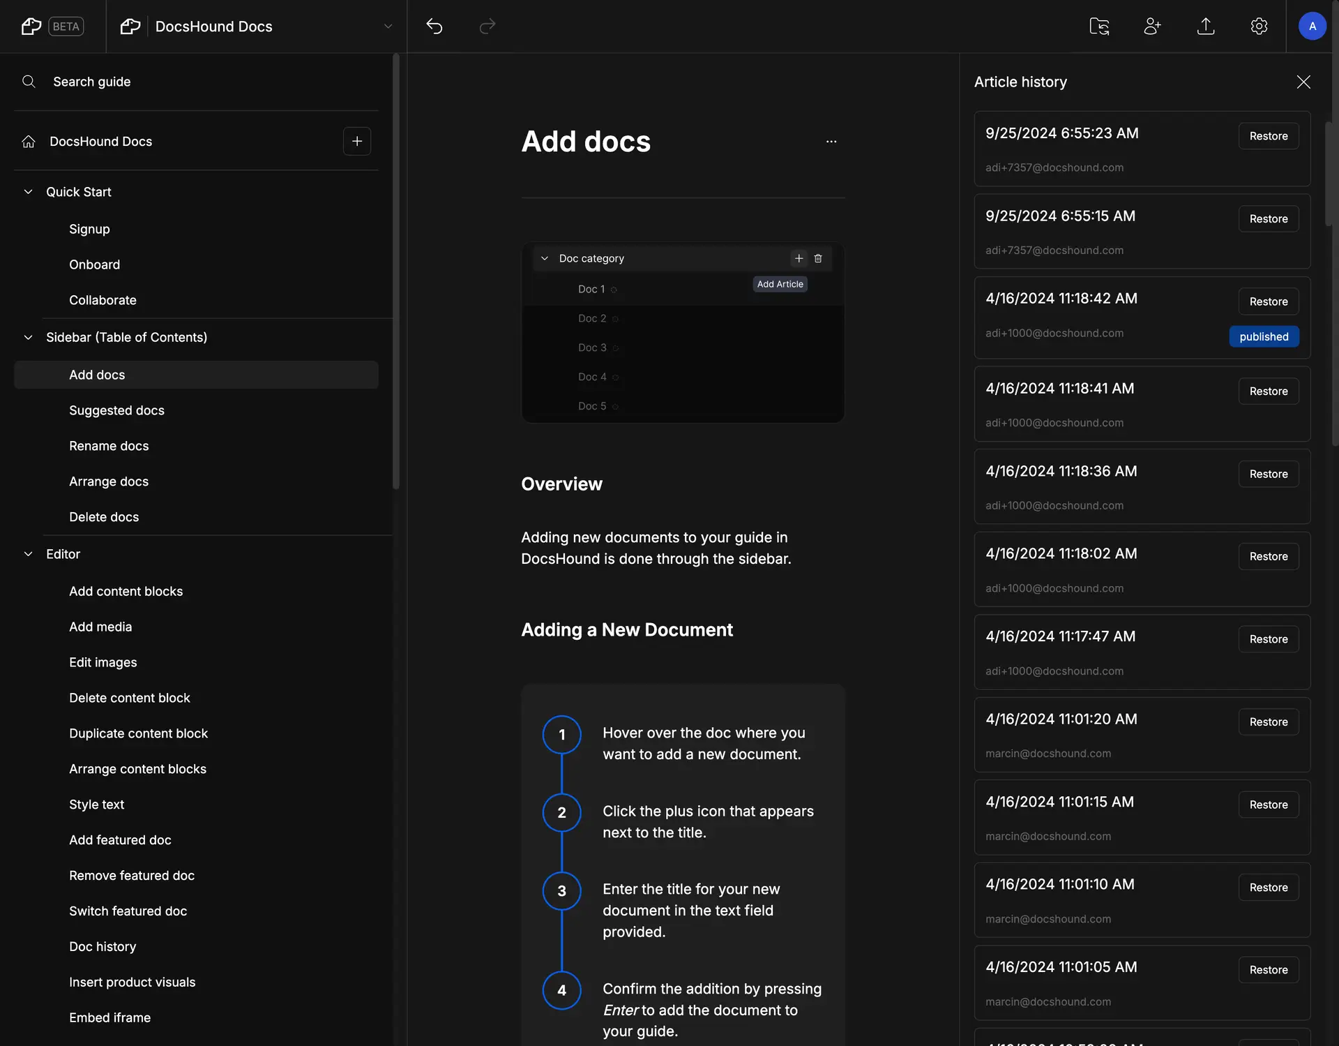1339x1046 pixels.
Task: Add a new item with sidebar plus button
Action: coord(357,142)
